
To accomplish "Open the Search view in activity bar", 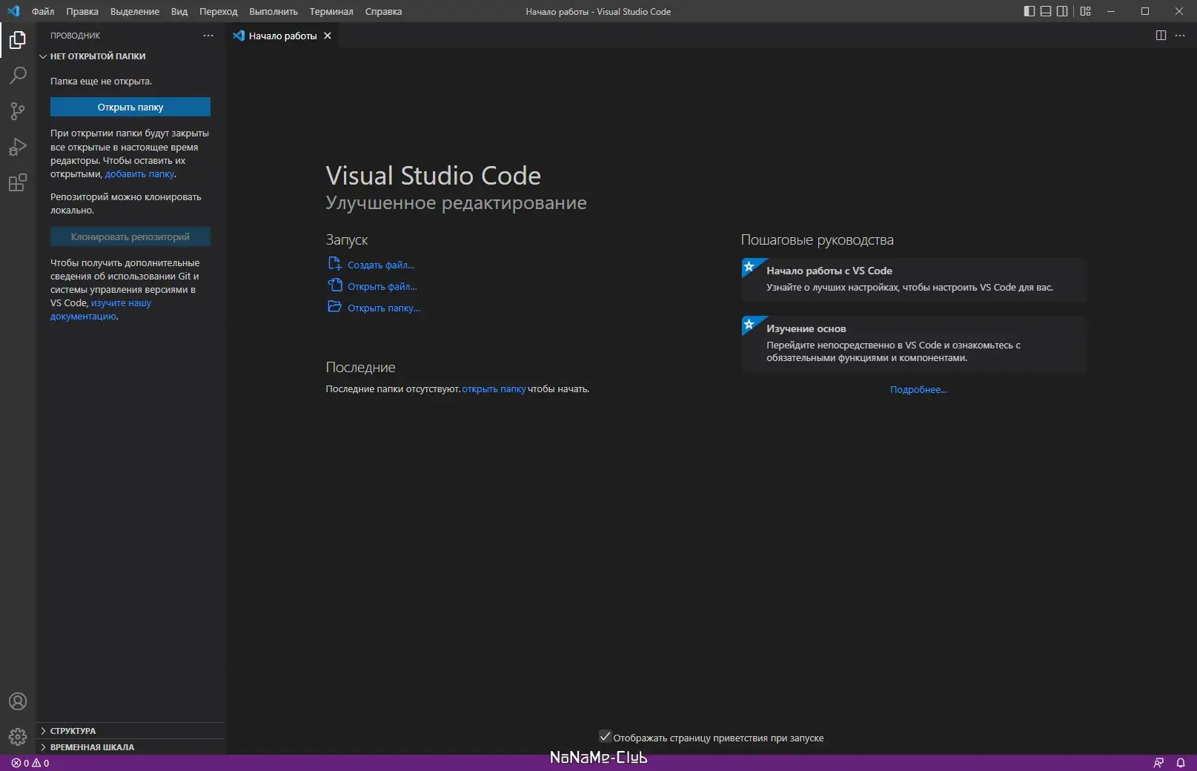I will click(18, 76).
